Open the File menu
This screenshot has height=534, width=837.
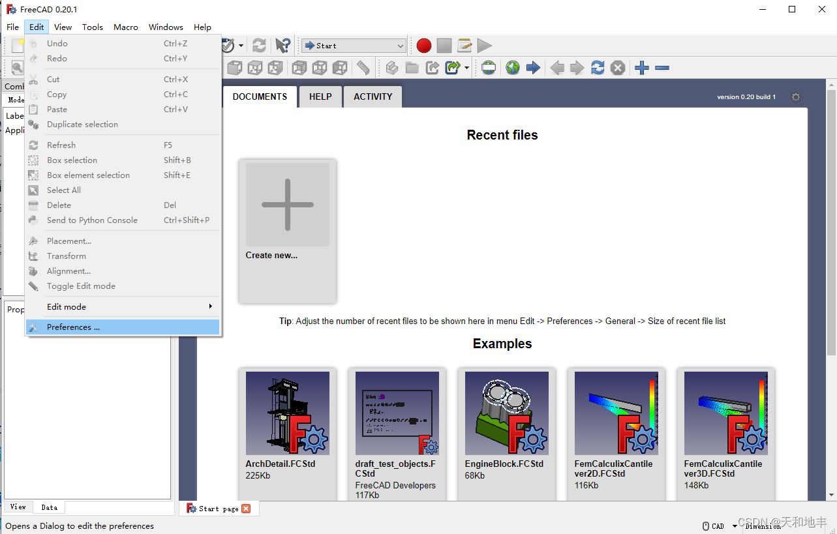[13, 27]
